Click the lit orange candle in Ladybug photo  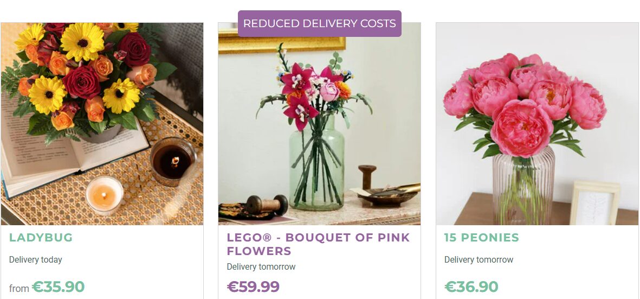pyautogui.click(x=104, y=194)
